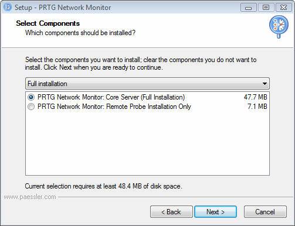Image resolution: width=295 pixels, height=226 pixels.
Task: Go to the previous step with Back
Action: (x=171, y=212)
